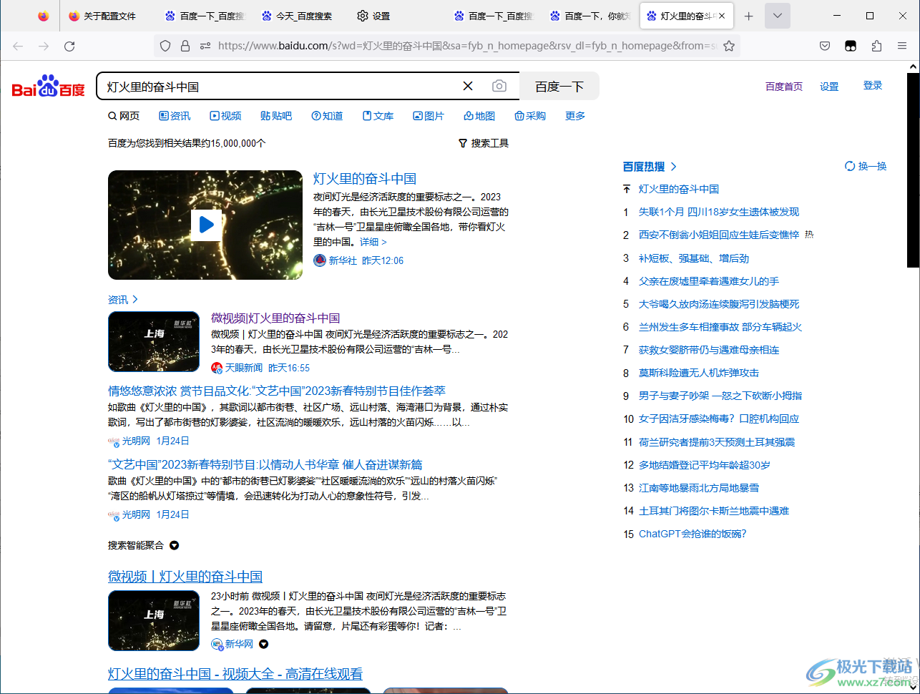Click the Firefox forward arrow
920x694 pixels.
(44, 46)
